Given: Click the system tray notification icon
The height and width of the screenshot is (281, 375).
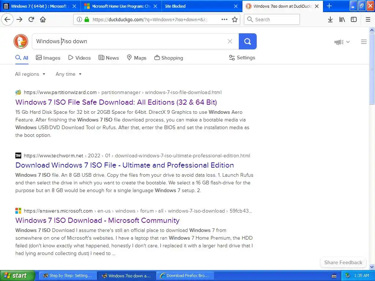Looking at the screenshot, I should [x=348, y=276].
